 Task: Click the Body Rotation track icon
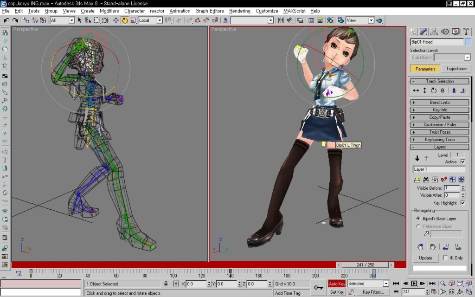[x=434, y=90]
